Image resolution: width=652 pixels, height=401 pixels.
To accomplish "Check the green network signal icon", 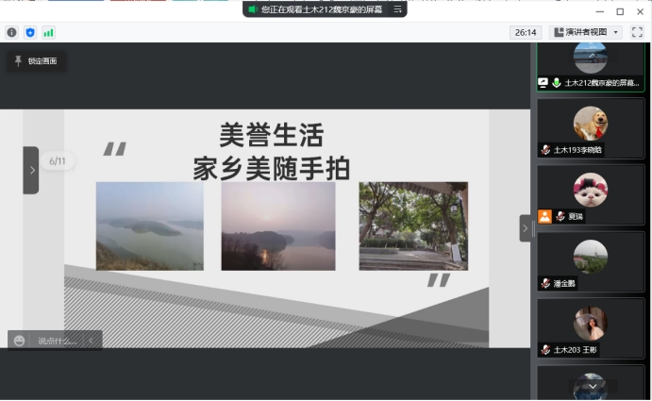I will [48, 32].
